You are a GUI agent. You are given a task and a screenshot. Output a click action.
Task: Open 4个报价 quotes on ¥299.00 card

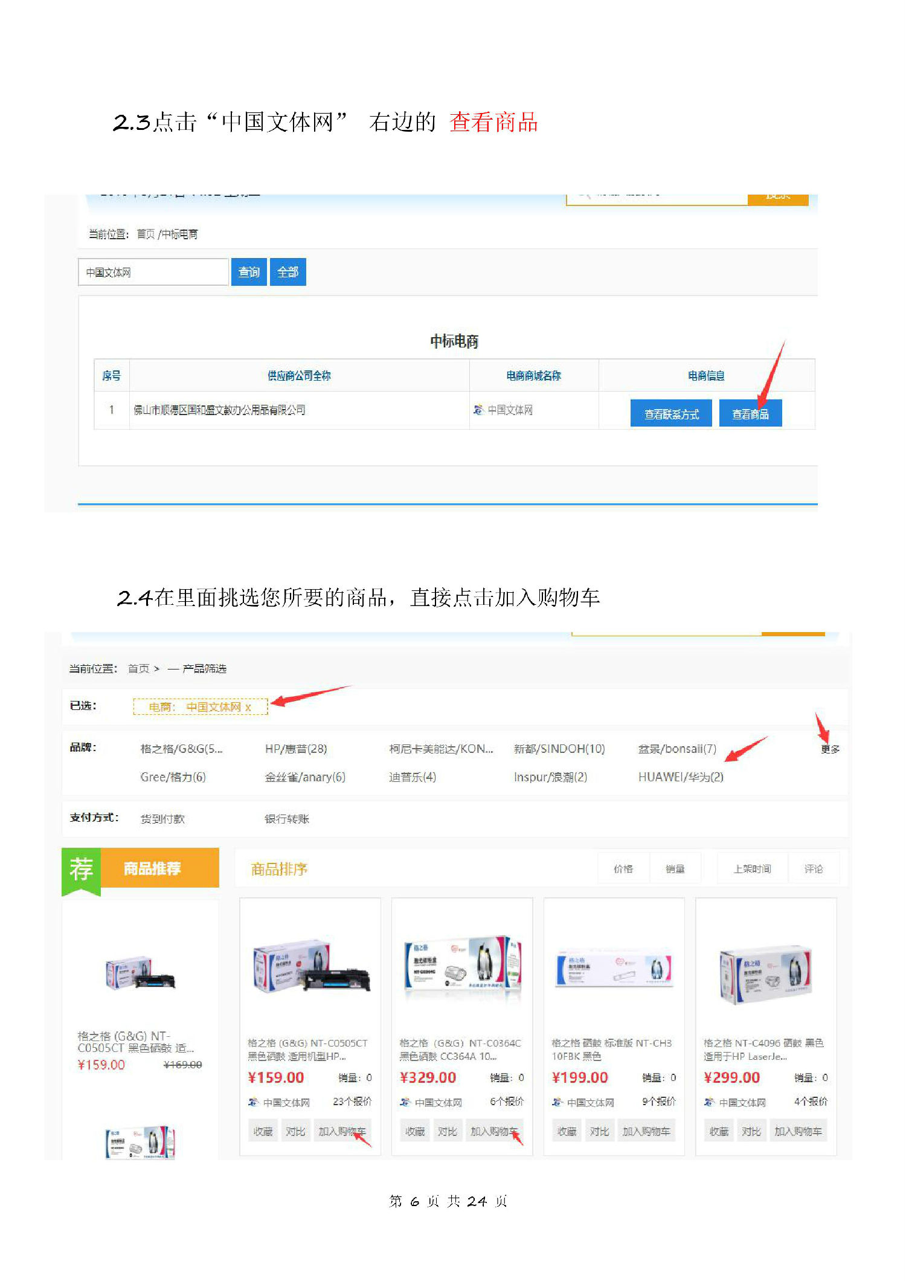(811, 1102)
